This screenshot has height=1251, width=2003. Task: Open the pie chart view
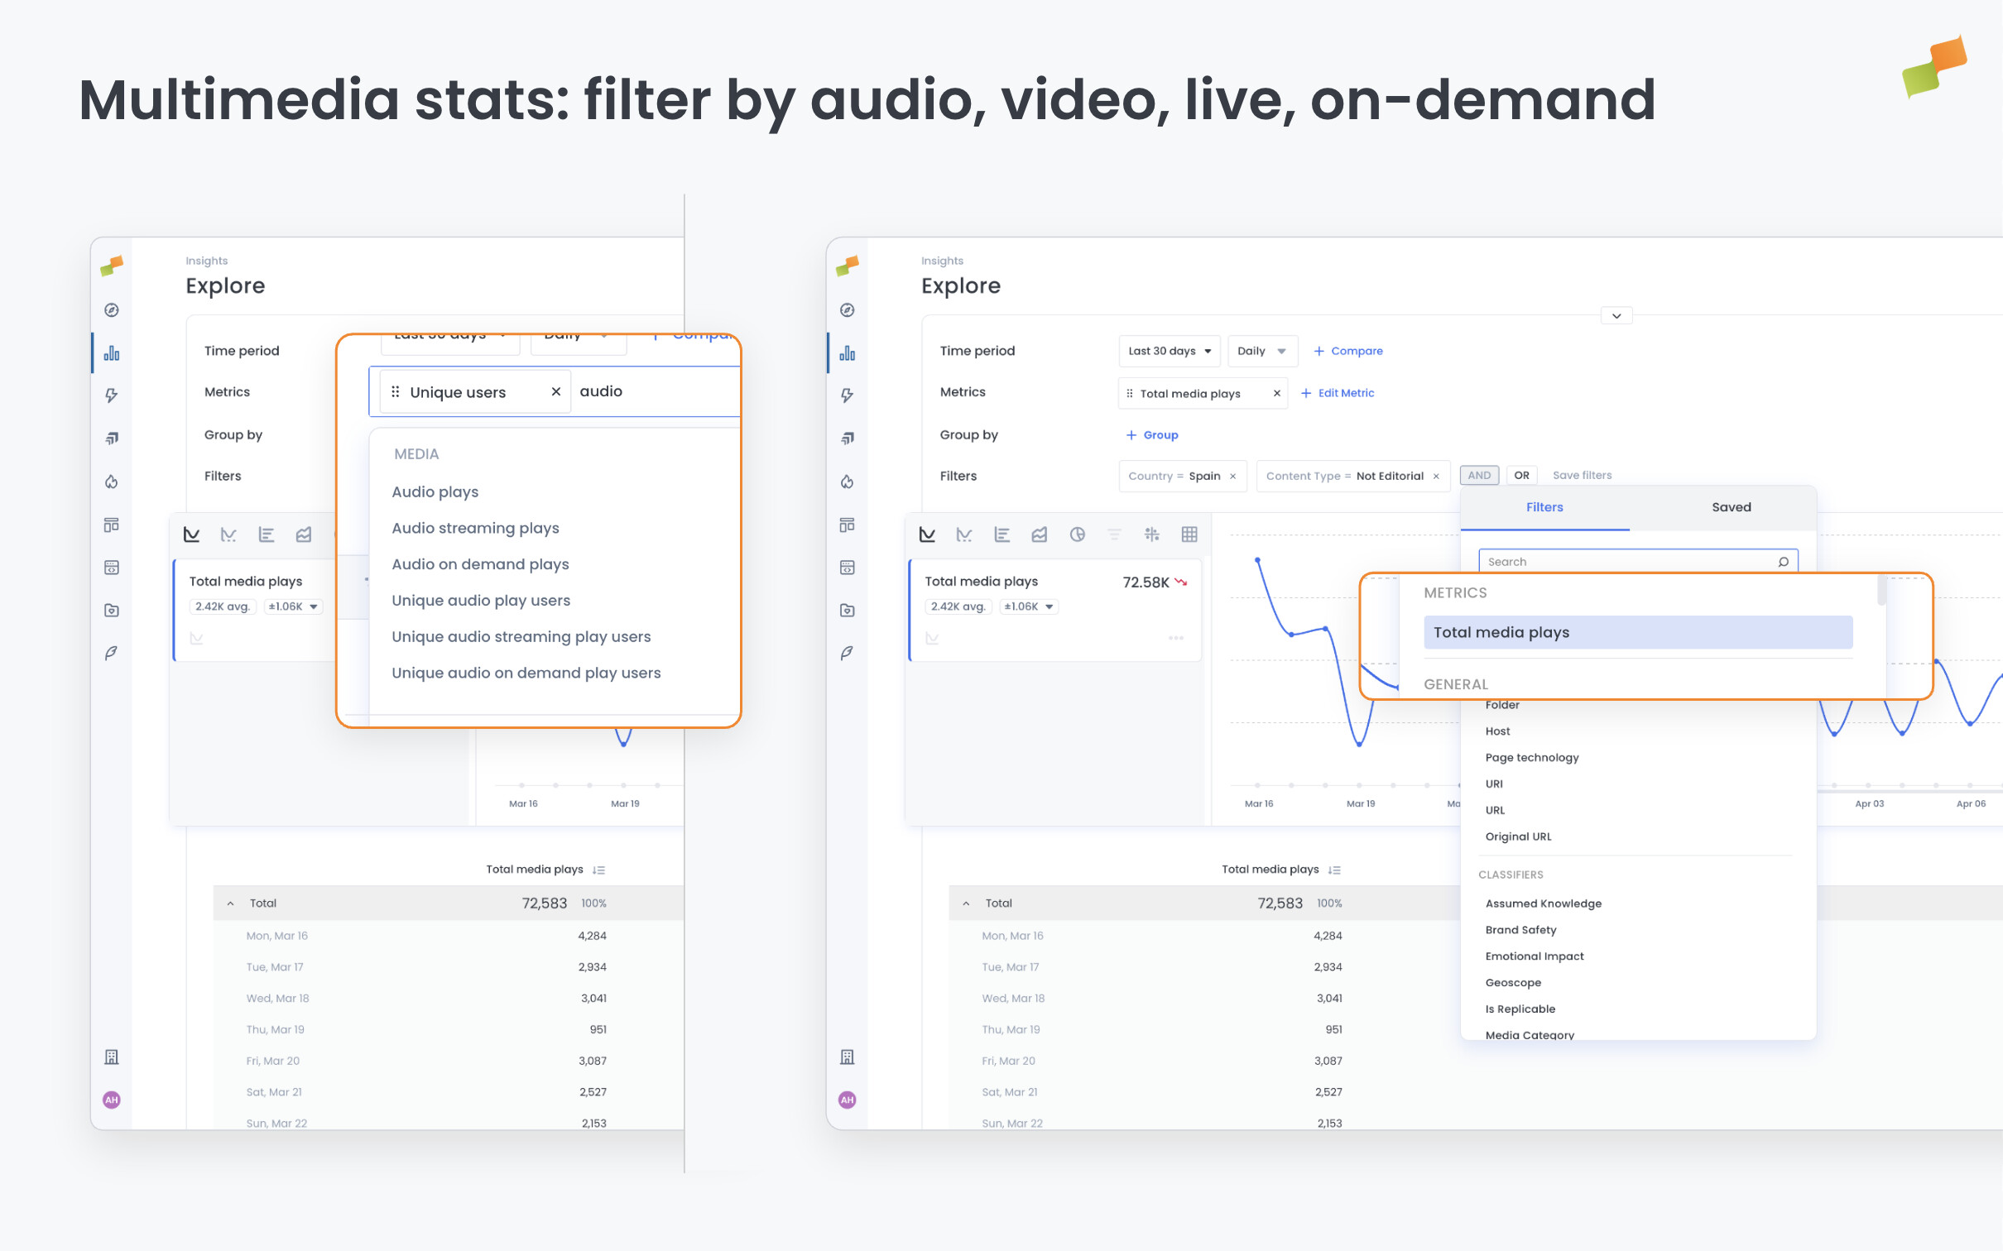click(x=1077, y=534)
